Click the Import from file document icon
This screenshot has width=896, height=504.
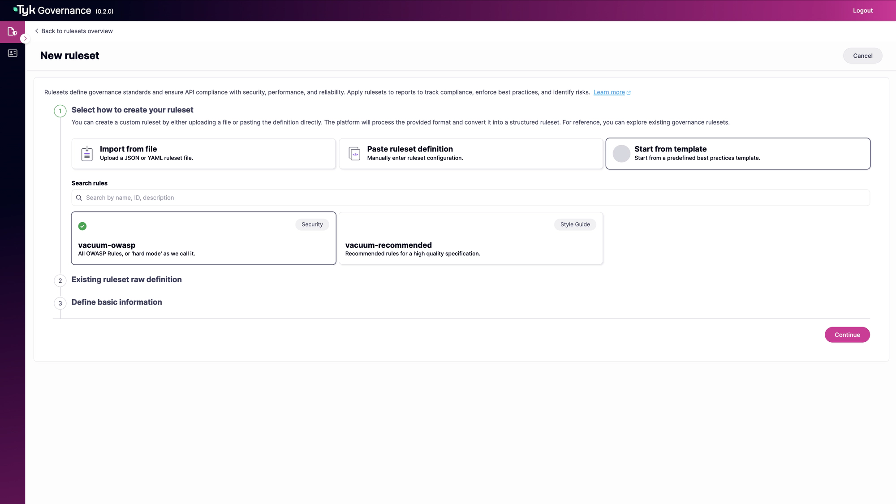click(87, 154)
